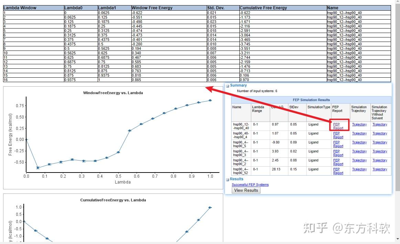Screen dimensions: 400x244
Task: Open FEP Report for hsp90_4--hsp90_5
Action: click(x=338, y=144)
